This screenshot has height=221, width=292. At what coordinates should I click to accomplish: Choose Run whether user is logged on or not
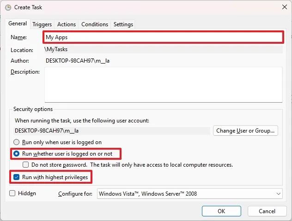17,153
